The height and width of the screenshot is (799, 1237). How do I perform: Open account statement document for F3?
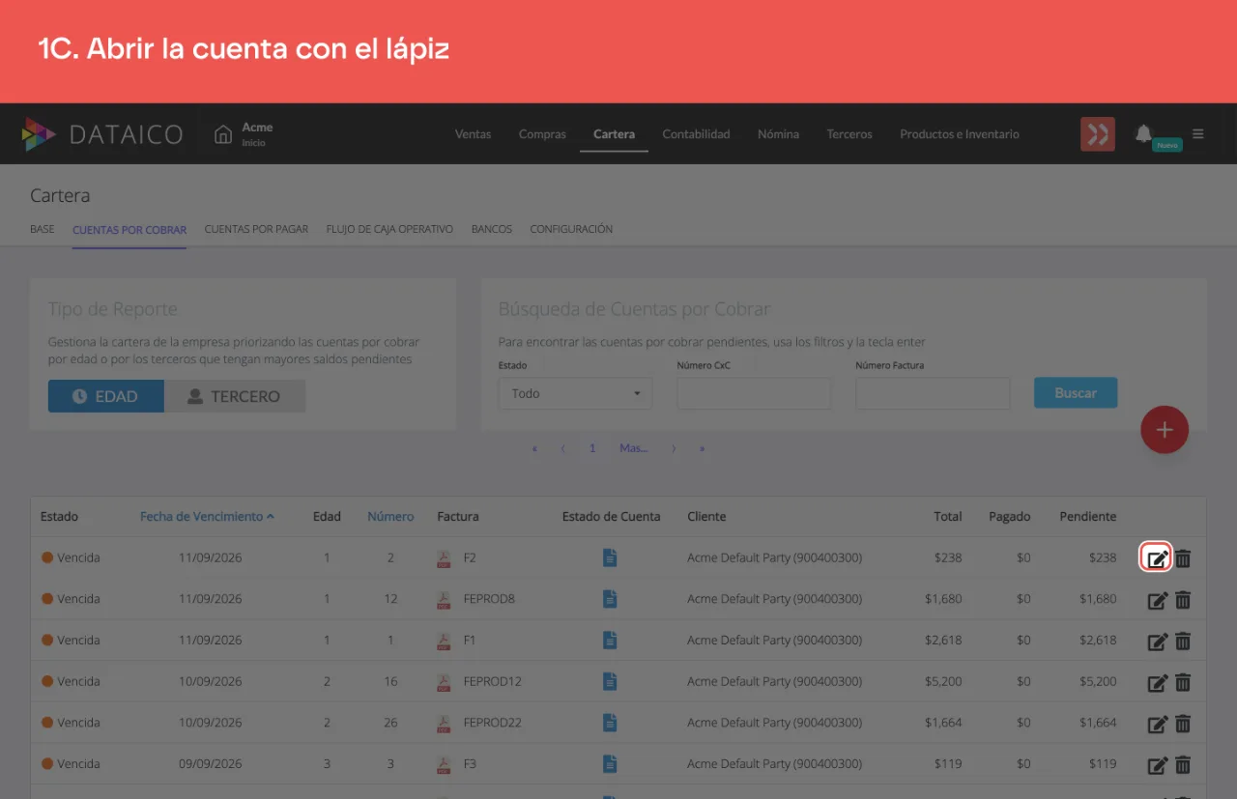(610, 764)
